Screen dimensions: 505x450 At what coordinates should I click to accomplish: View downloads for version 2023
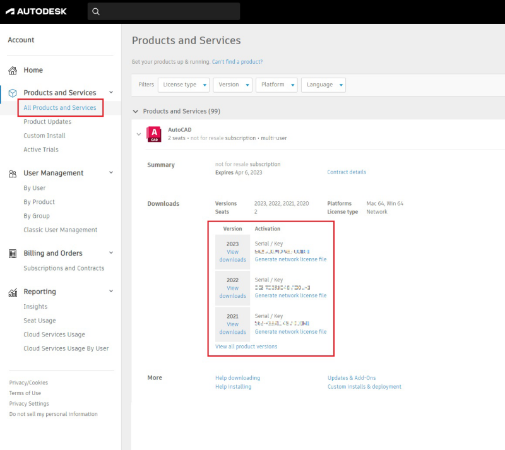click(232, 256)
